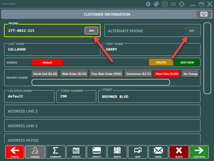Click ADD NEW address button

187,62
